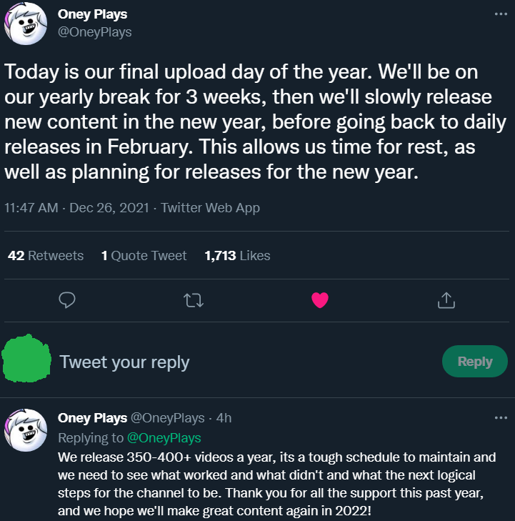515x521 pixels.
Task: Click the green Reply button
Action: pos(475,361)
